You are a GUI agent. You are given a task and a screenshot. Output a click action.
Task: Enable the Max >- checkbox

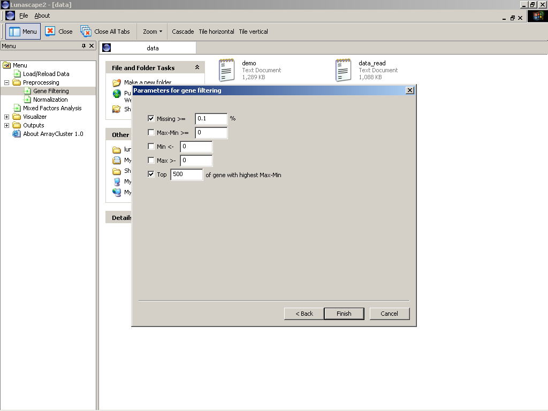pos(151,161)
